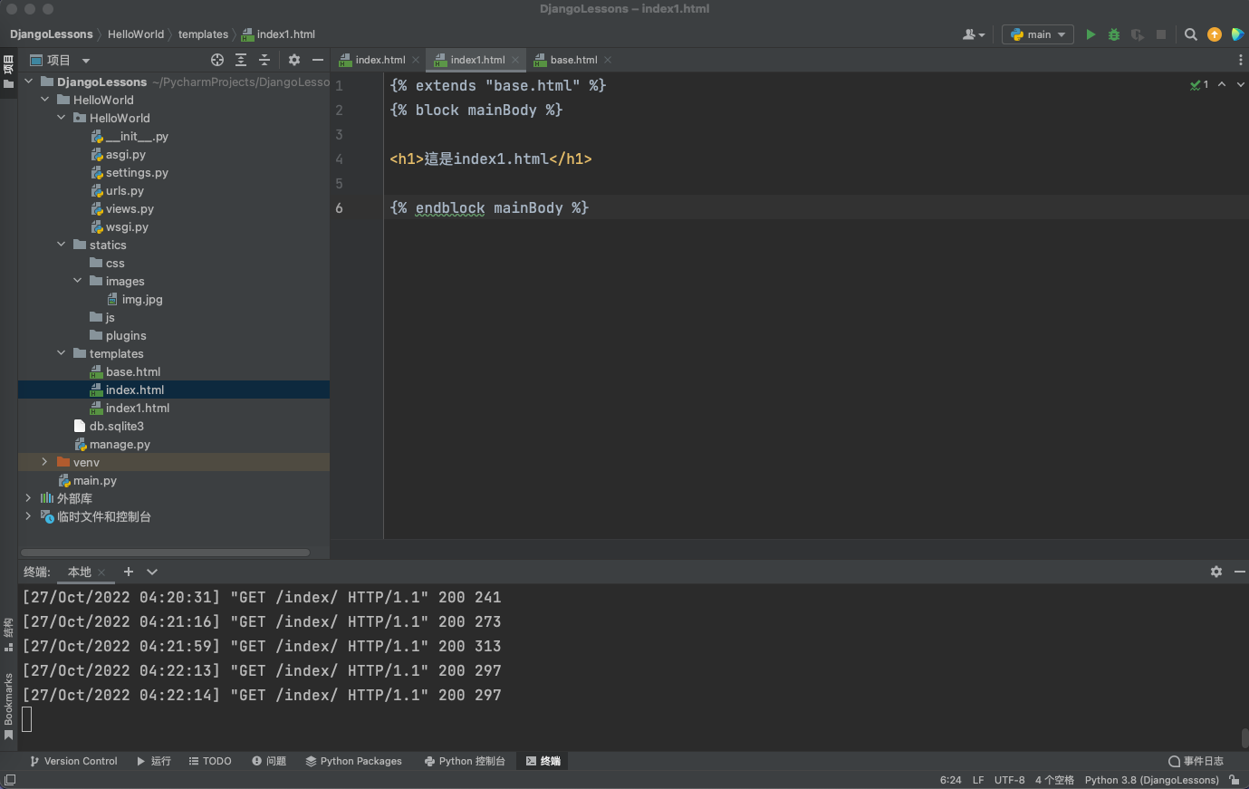This screenshot has height=789, width=1249.
Task: Click the Debug bug icon
Action: [1114, 34]
